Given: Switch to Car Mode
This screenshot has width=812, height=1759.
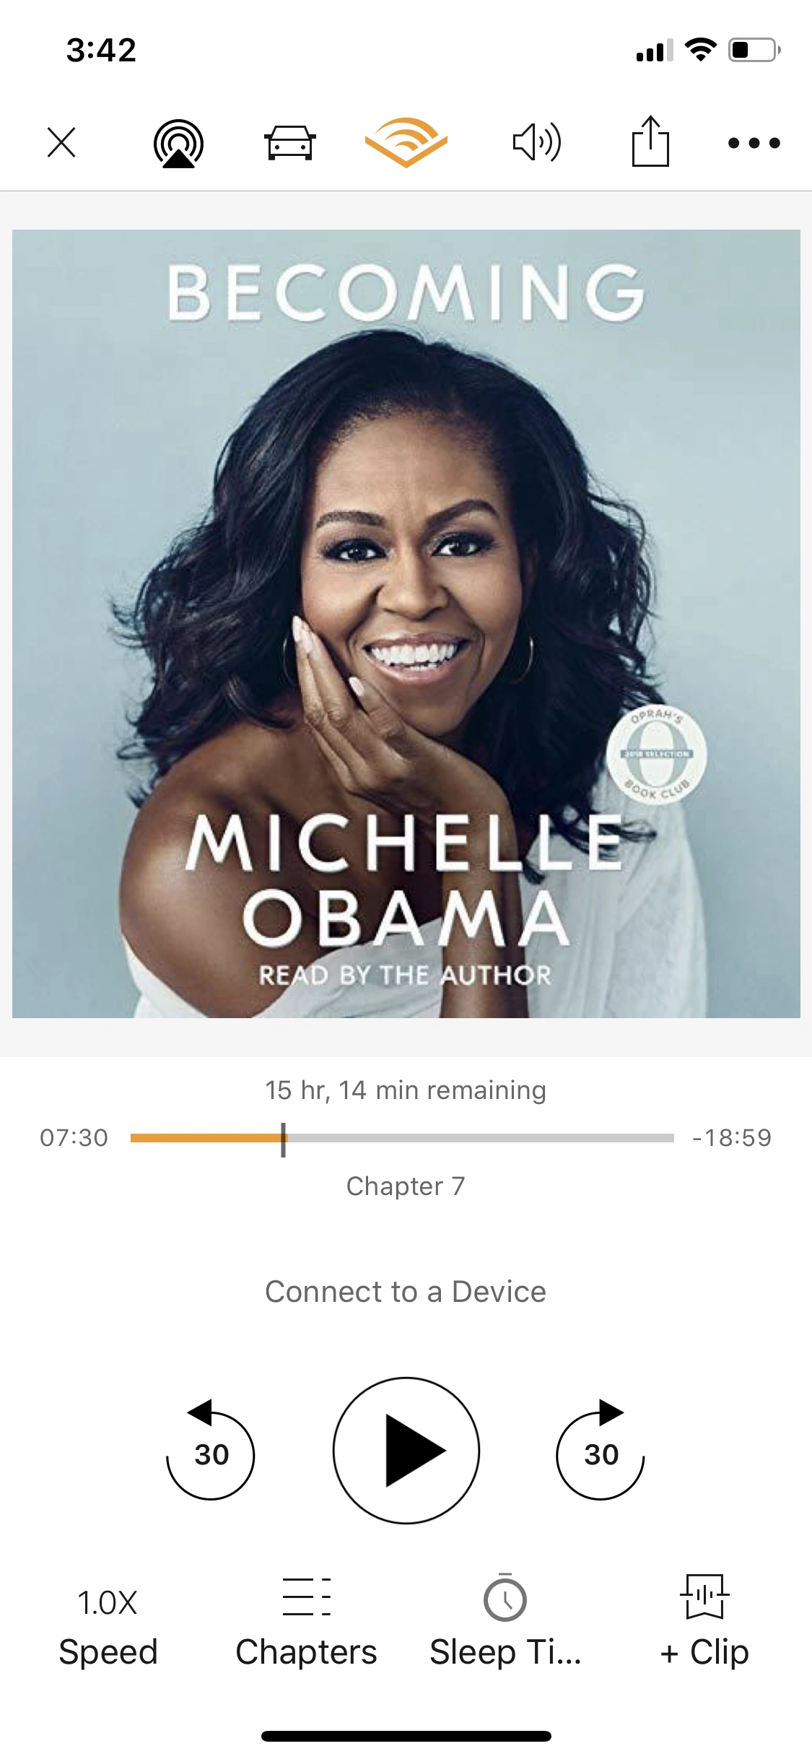Looking at the screenshot, I should [x=290, y=142].
